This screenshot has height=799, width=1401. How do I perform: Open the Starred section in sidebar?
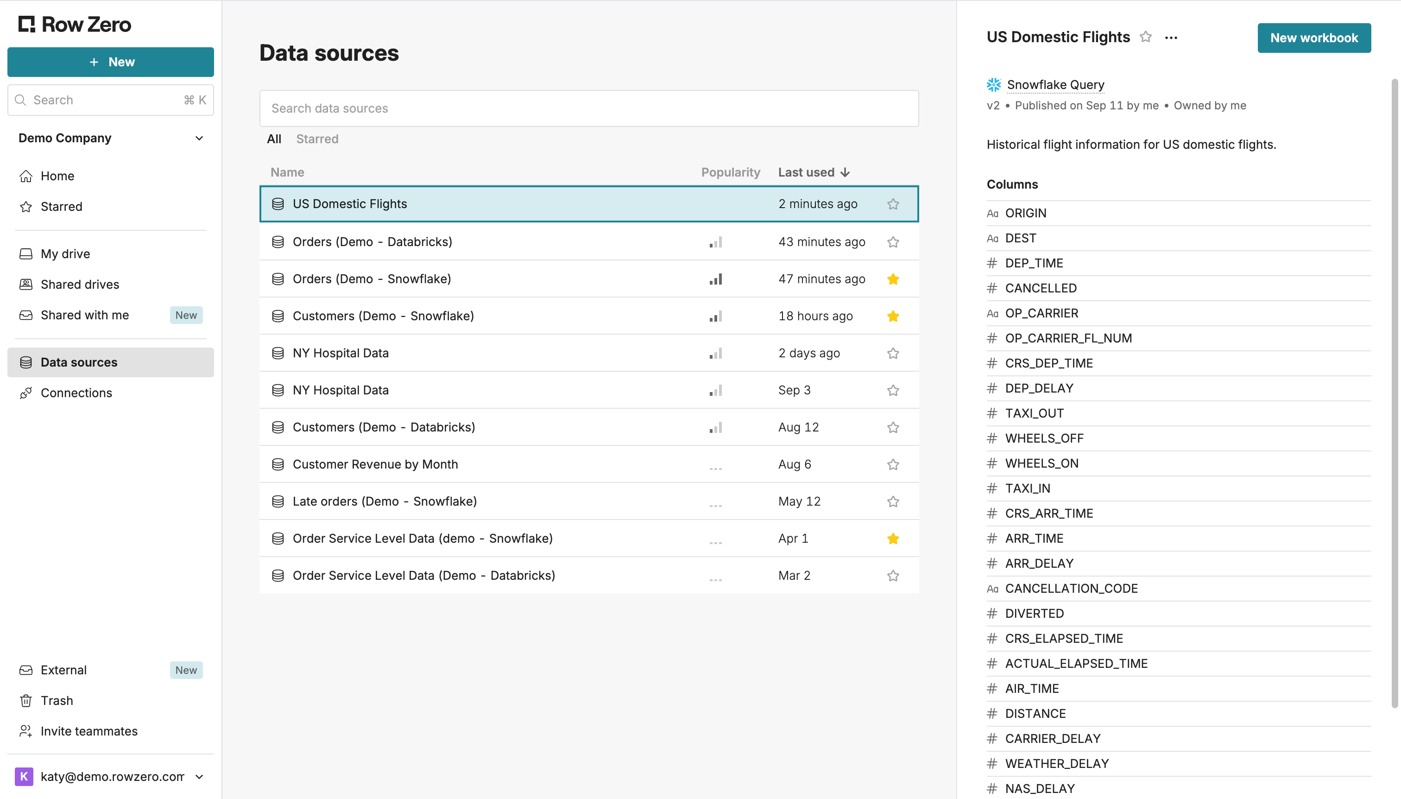110,206
